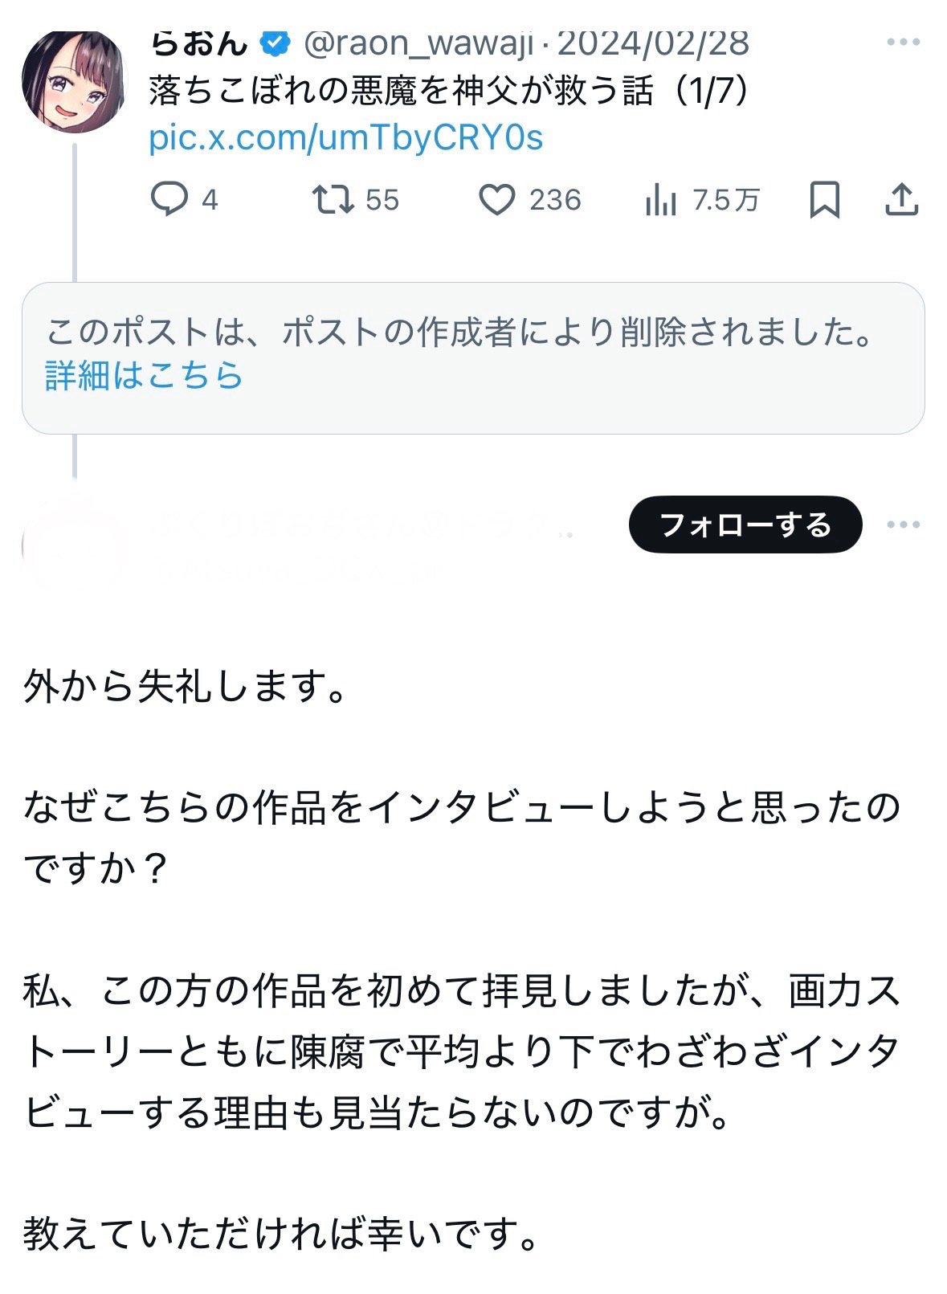
Task: Open more options beside フォローする button
Action: coord(903,525)
